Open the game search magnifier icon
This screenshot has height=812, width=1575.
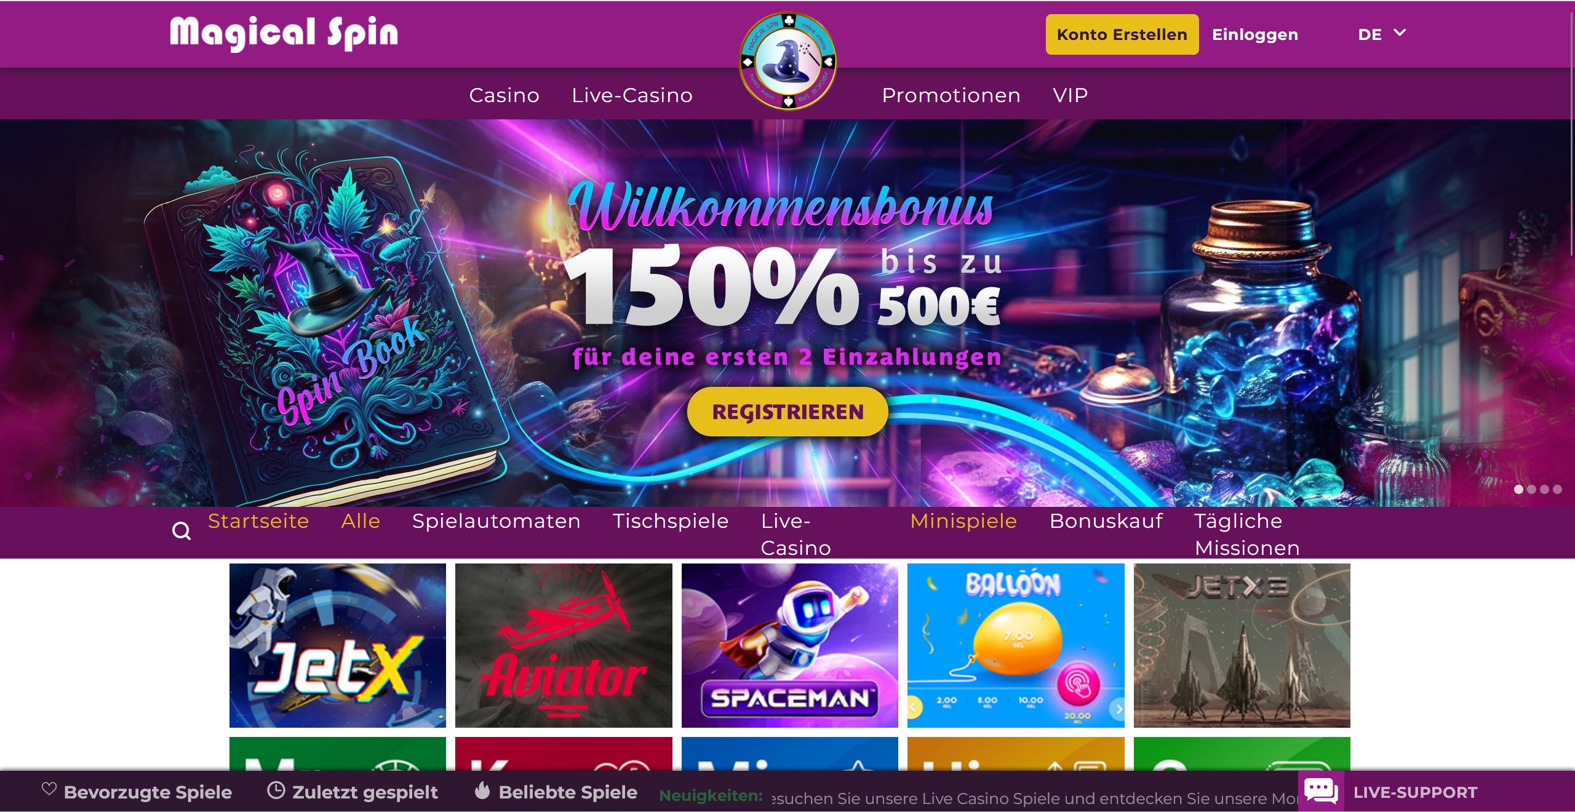point(181,530)
